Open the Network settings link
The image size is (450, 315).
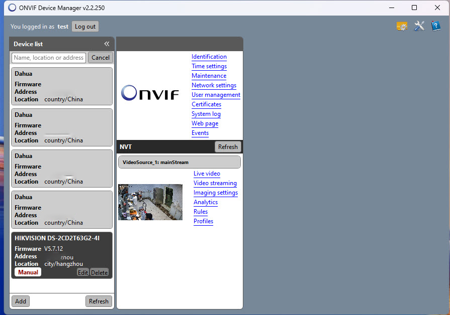coord(214,85)
